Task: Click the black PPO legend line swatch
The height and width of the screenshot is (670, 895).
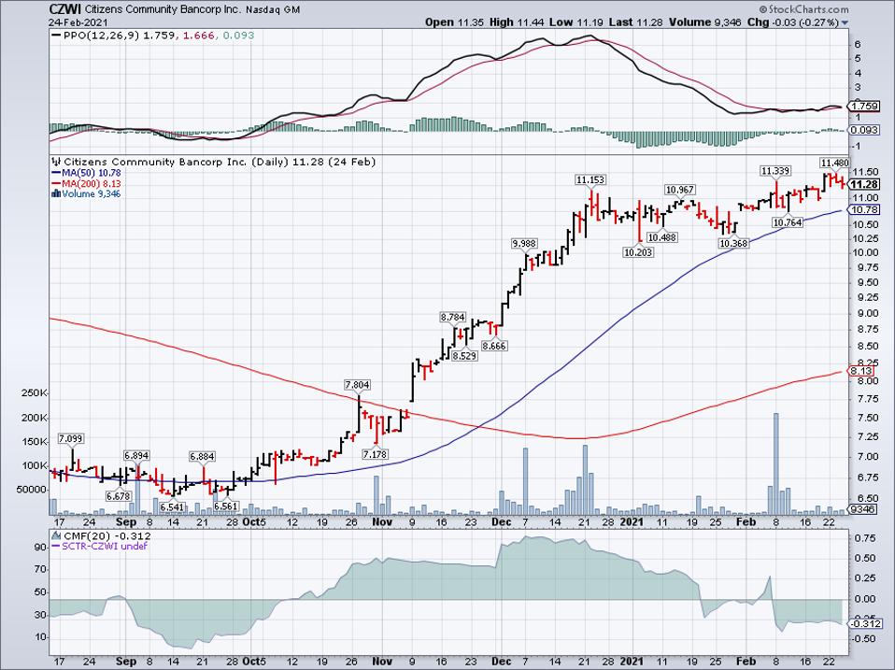Action: coord(56,36)
